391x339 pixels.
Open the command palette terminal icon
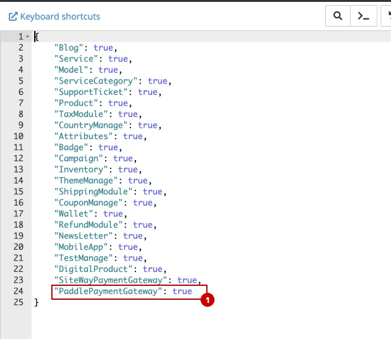pos(363,16)
